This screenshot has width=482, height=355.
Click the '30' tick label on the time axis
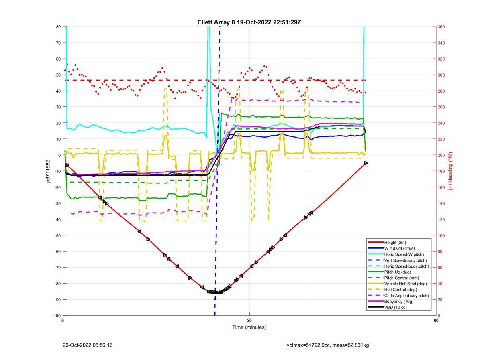click(x=249, y=321)
